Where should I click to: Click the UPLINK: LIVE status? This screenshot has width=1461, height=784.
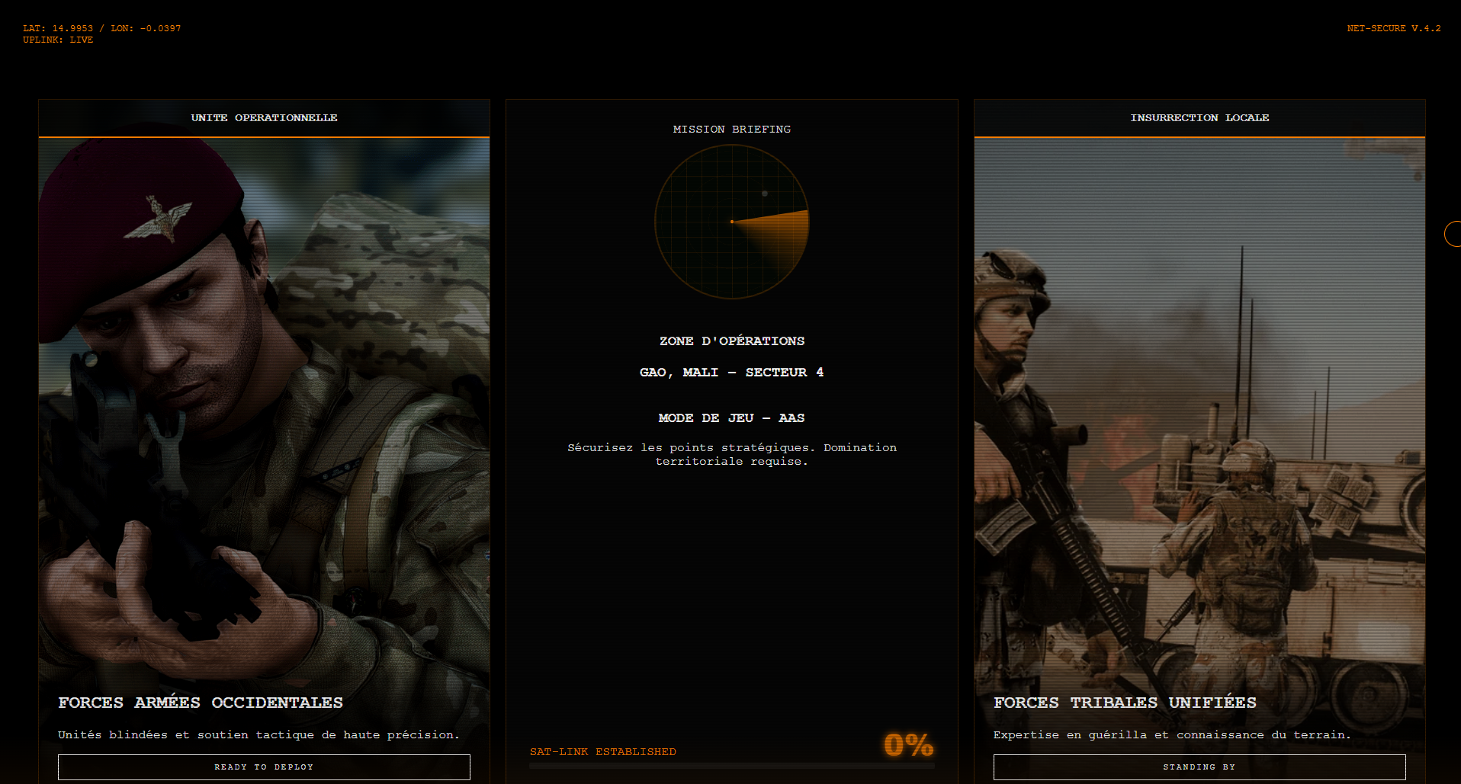click(x=58, y=40)
